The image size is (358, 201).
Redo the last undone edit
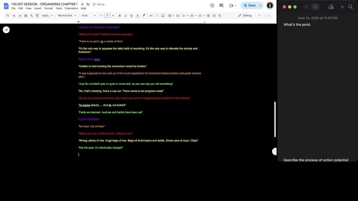20,16
